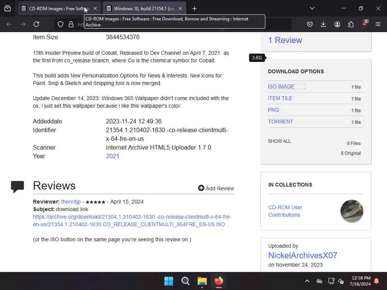Open the Extensions menu
This screenshot has height=290, width=387.
coord(351,24)
